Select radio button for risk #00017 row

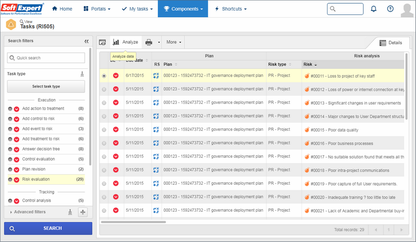pyautogui.click(x=104, y=157)
